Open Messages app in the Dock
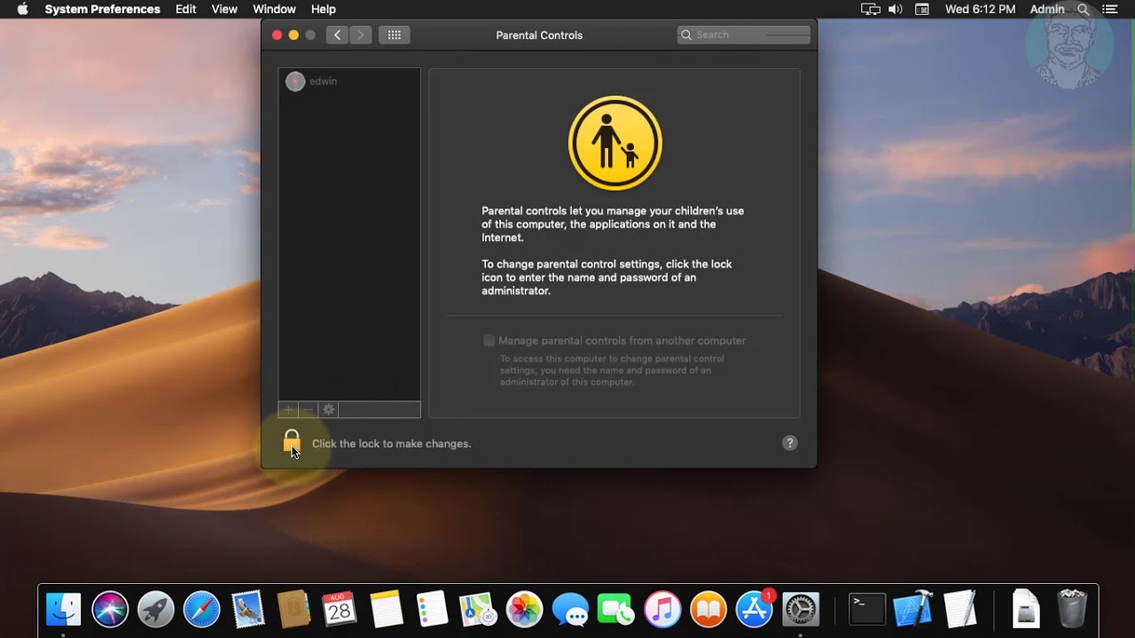 [x=570, y=610]
